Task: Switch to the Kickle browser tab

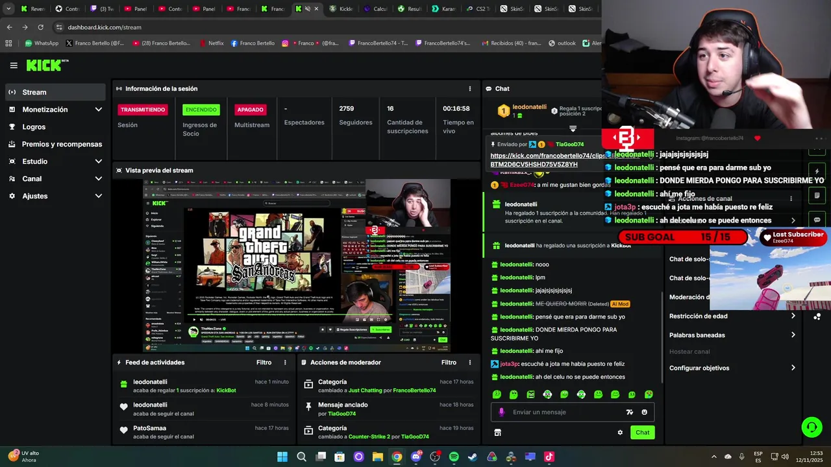Action: coord(340,9)
